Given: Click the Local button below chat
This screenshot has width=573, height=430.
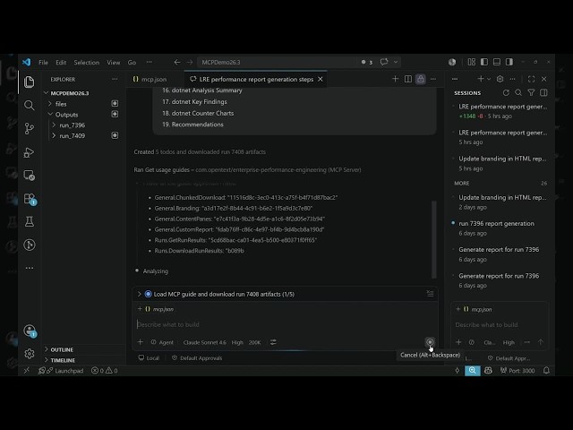Looking at the screenshot, I should point(149,358).
